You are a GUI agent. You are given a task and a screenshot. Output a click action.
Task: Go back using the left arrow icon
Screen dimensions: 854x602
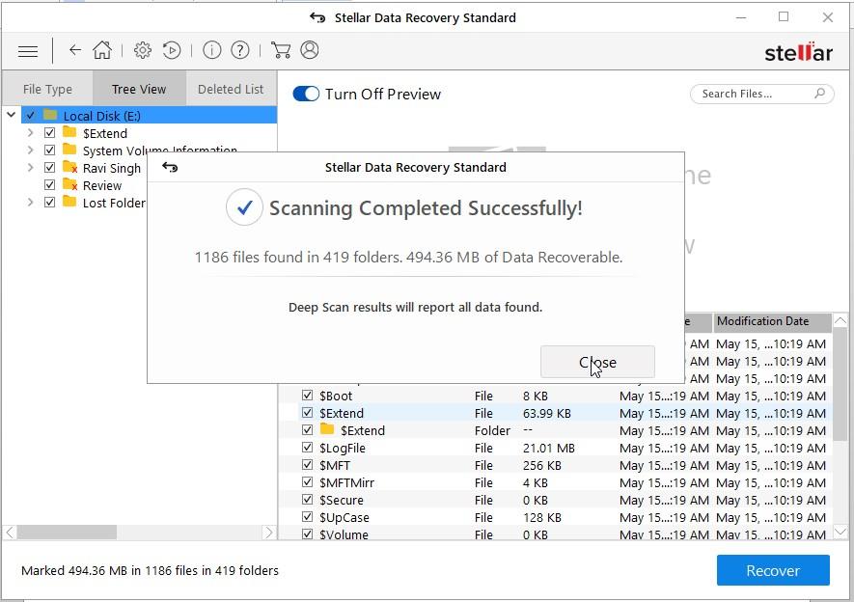tap(74, 50)
